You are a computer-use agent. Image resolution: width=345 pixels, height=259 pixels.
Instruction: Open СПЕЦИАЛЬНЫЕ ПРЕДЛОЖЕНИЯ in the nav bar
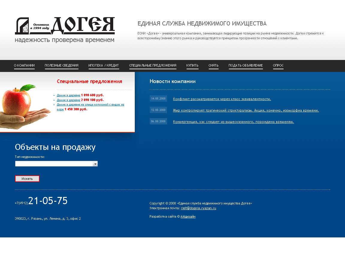[153, 65]
